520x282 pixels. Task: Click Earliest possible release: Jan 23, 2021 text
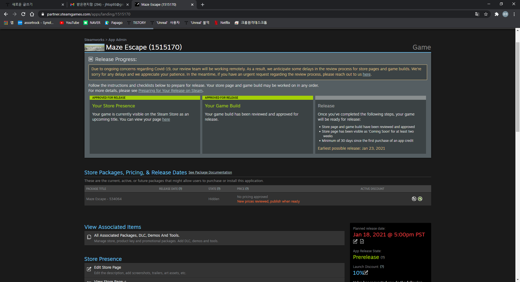pos(351,148)
